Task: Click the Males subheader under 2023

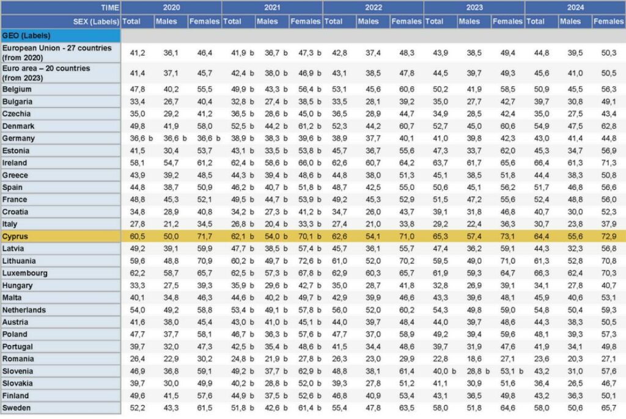Action: tap(474, 21)
